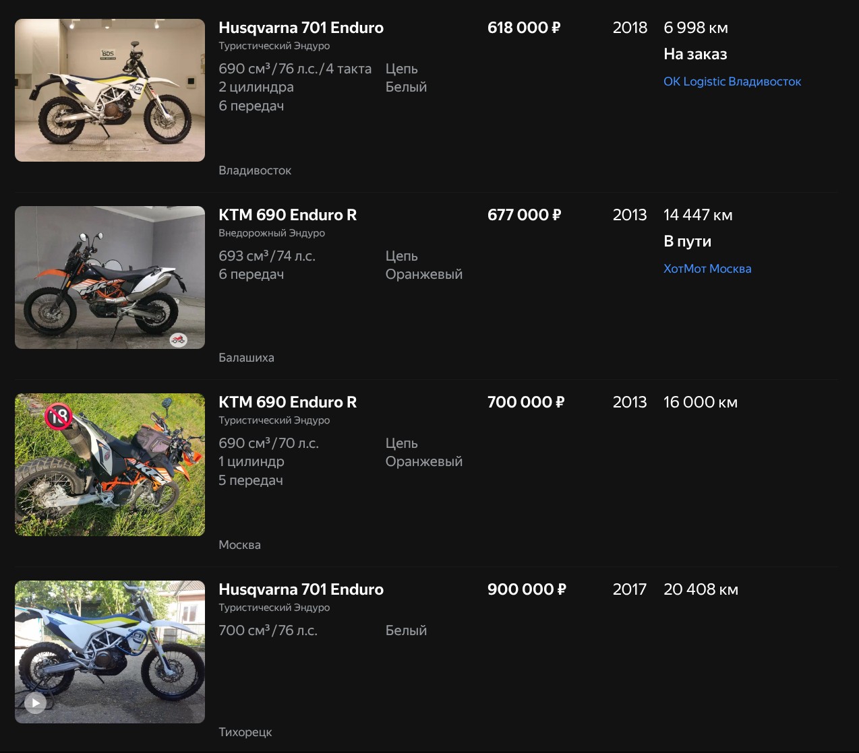Click the 14 447 км mileage
Viewport: 859px width, 753px height.
point(698,215)
